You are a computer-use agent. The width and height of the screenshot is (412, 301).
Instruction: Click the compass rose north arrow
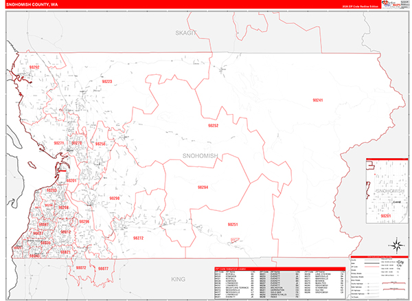tap(397, 245)
